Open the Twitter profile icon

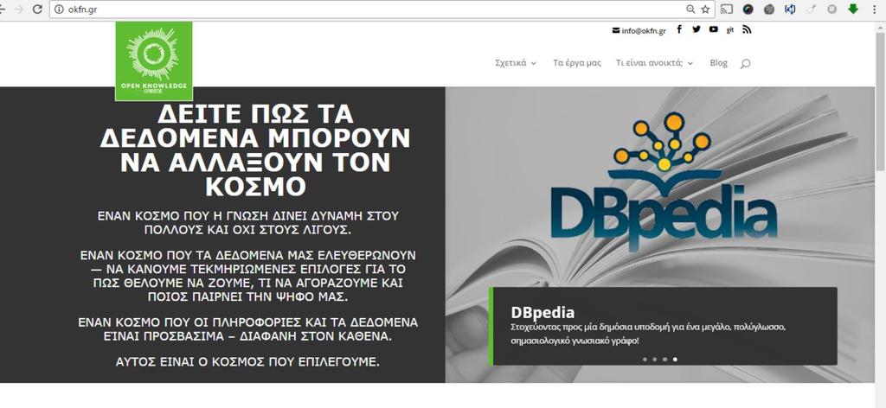pos(697,29)
